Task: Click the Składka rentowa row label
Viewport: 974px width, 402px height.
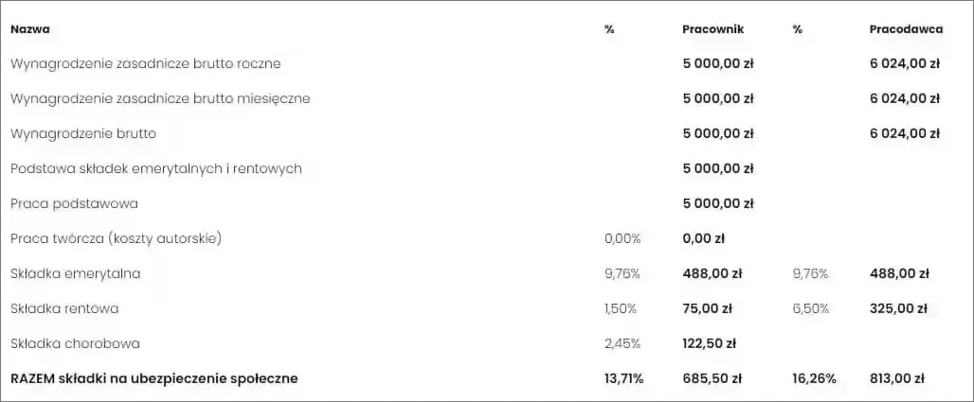Action: coord(64,308)
